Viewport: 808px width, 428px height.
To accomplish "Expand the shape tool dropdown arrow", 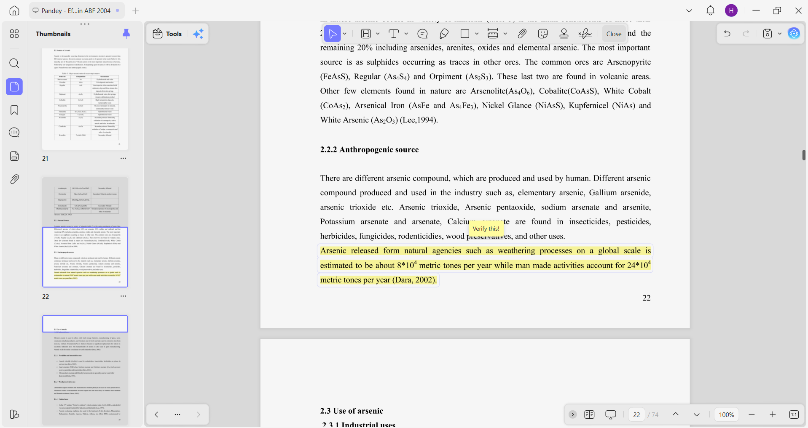I will coord(477,34).
